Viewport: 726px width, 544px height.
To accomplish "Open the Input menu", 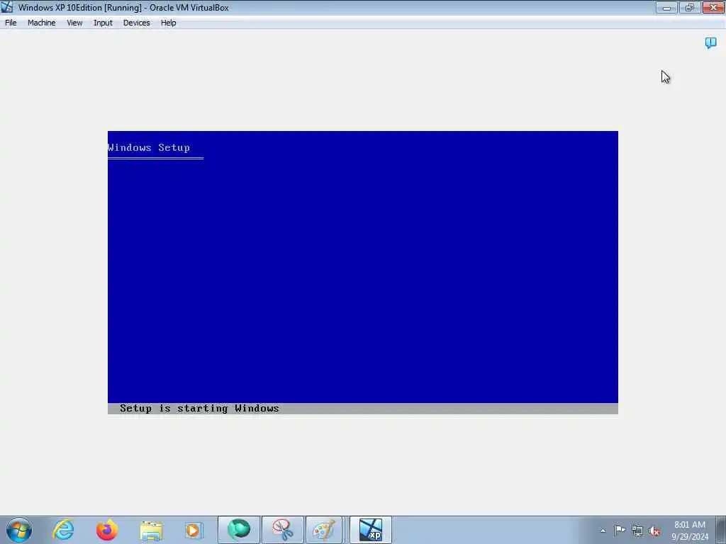I will pos(103,23).
